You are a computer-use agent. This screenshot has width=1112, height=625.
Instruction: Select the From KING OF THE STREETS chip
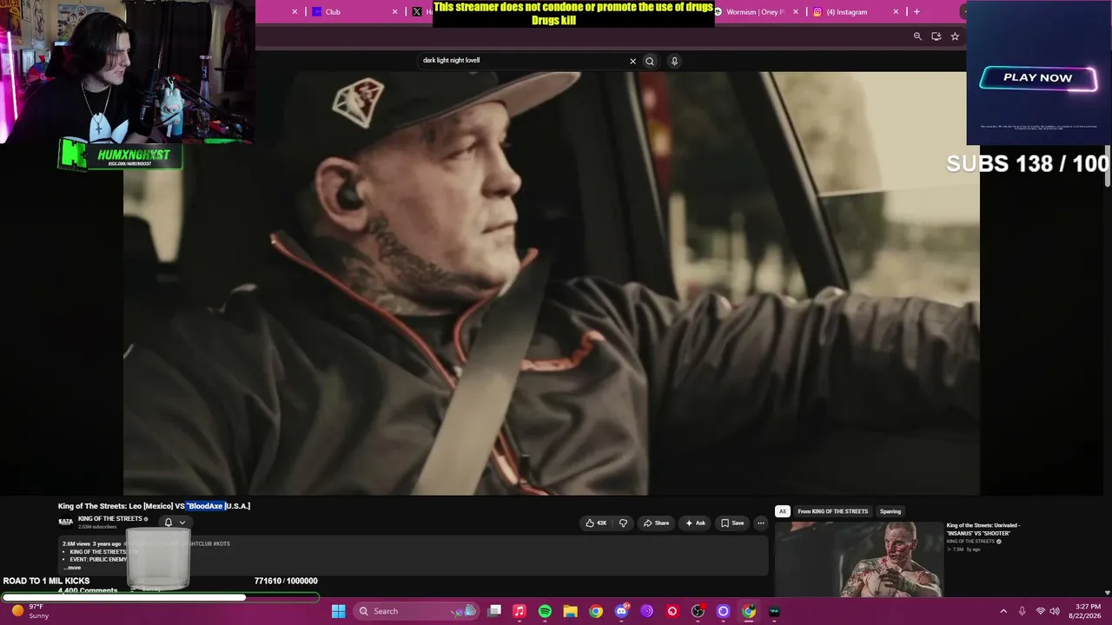point(832,511)
